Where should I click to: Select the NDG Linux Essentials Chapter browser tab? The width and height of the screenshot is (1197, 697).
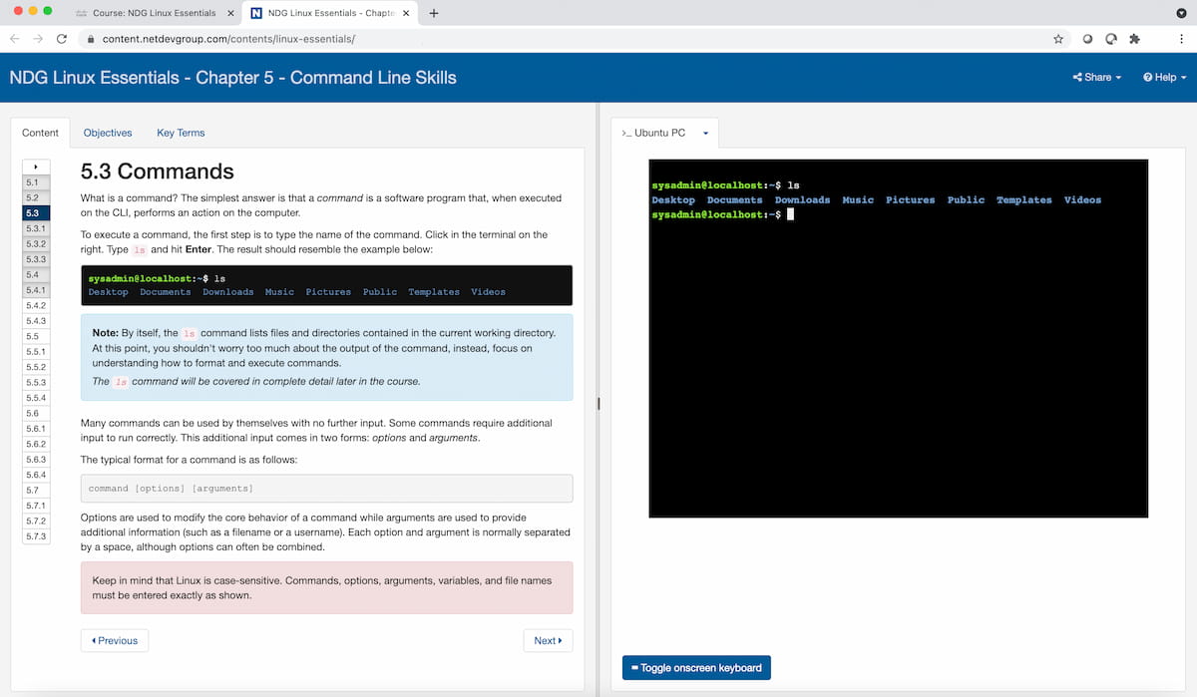[x=330, y=13]
